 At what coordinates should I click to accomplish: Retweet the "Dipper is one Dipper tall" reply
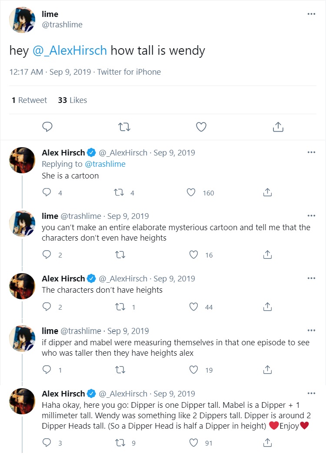119,443
